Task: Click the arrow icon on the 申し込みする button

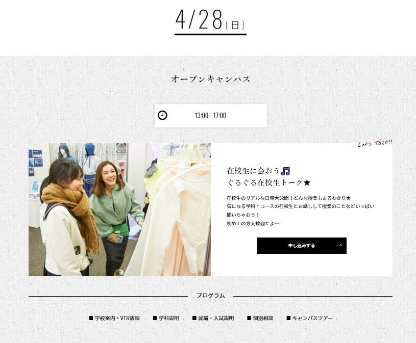Action: click(x=339, y=246)
